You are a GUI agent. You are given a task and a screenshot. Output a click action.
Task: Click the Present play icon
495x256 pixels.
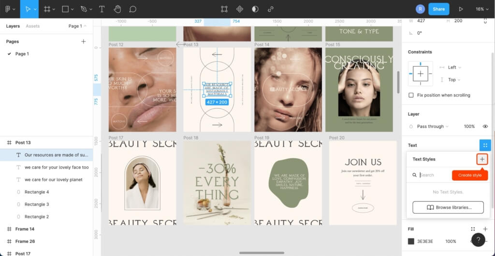(461, 9)
